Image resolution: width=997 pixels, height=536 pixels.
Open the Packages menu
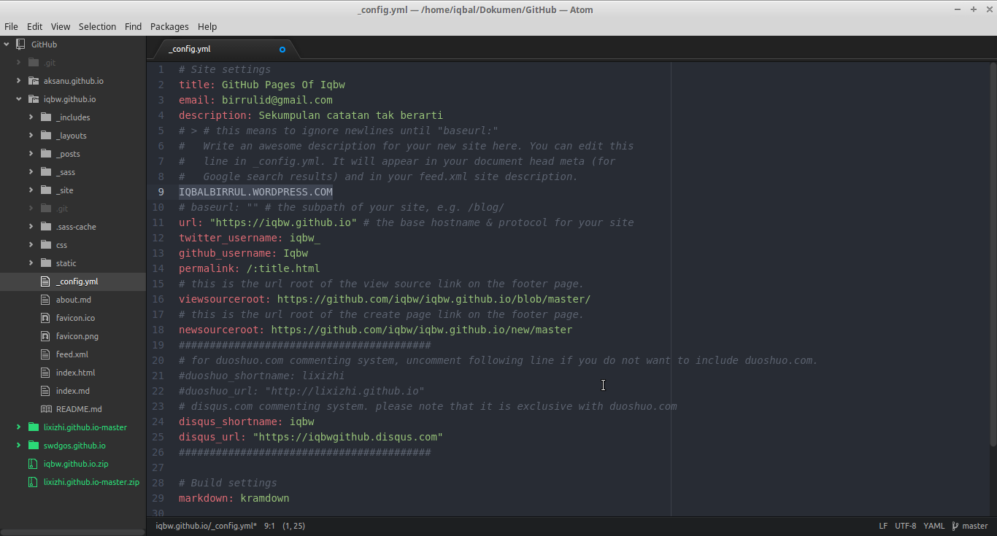tap(169, 26)
